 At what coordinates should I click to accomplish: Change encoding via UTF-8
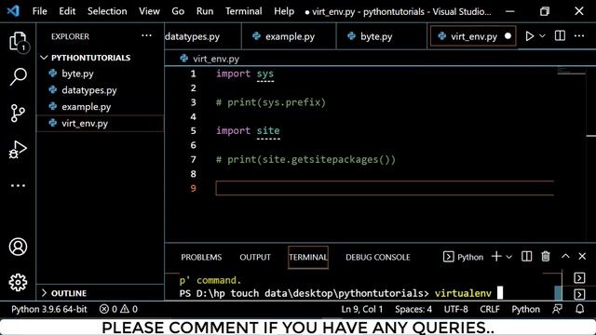pyautogui.click(x=455, y=309)
